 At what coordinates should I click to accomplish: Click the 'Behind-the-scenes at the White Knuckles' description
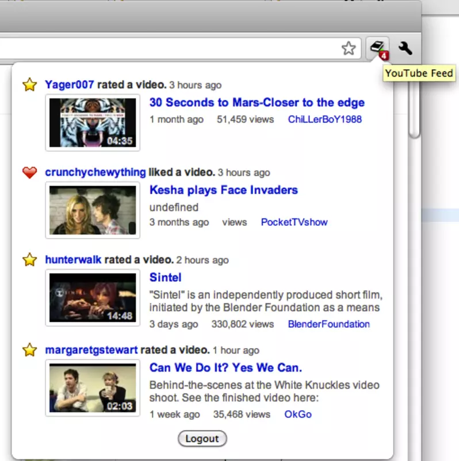[264, 391]
